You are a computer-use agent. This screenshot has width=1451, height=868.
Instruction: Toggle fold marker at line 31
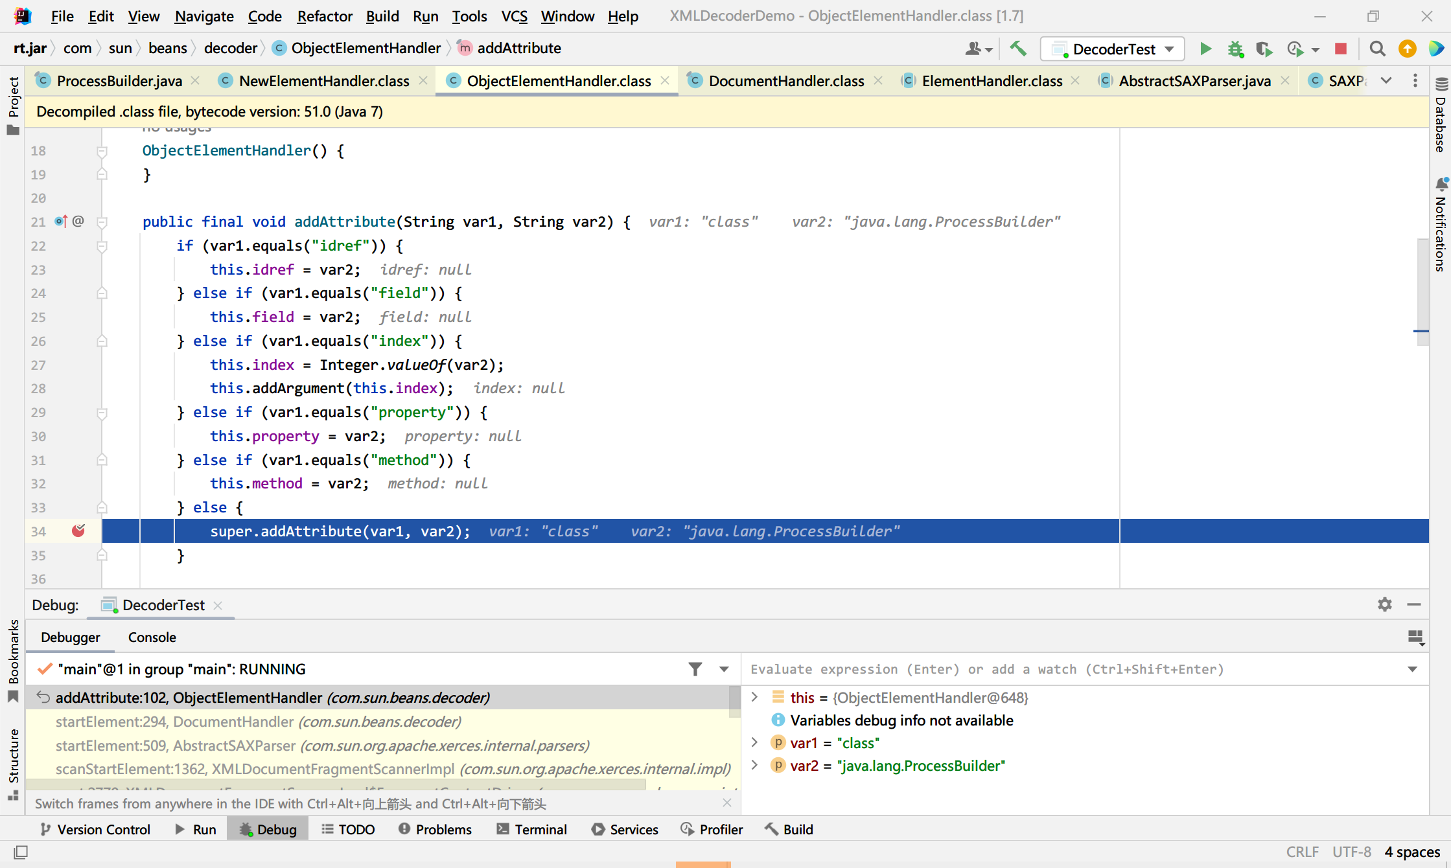[102, 461]
